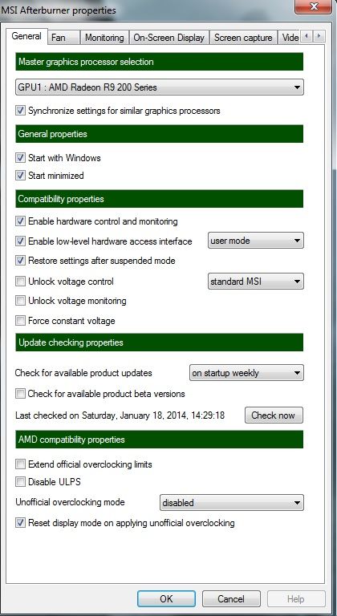Click the Check now button
Image resolution: width=337 pixels, height=616 pixels.
coord(274,415)
